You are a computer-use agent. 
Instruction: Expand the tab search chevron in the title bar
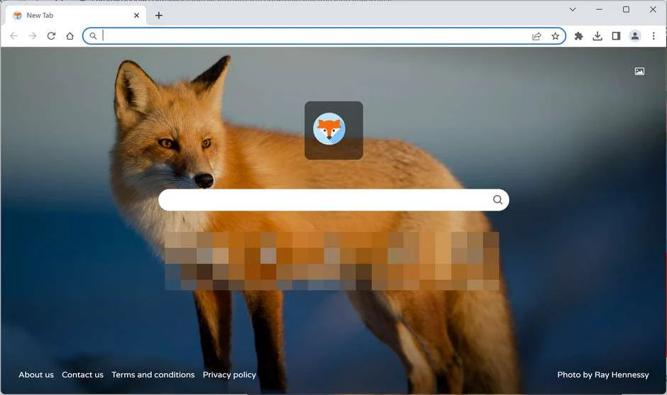pos(573,9)
